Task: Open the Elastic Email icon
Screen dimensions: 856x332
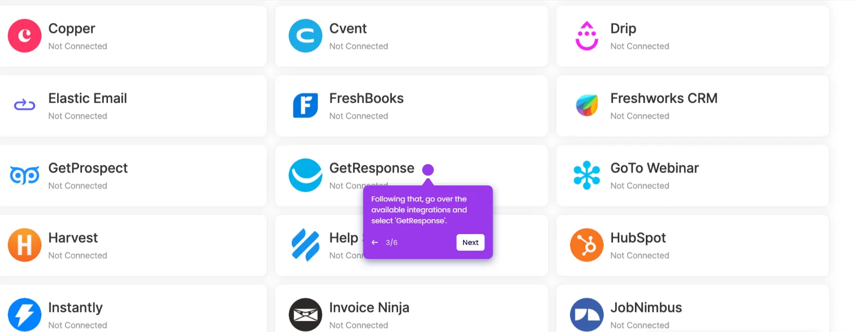Action: [x=24, y=105]
